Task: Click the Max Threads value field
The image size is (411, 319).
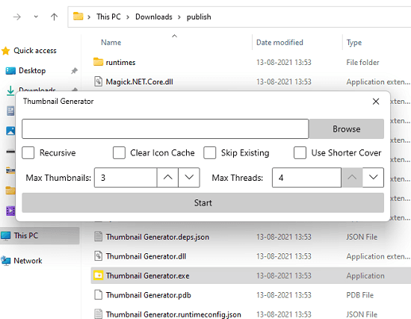Action: [306, 178]
